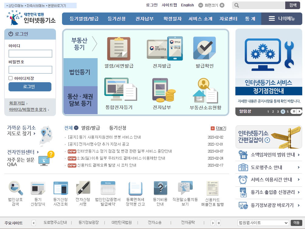
Task: Click the 비밀번호 input field
Action: [x=30, y=70]
